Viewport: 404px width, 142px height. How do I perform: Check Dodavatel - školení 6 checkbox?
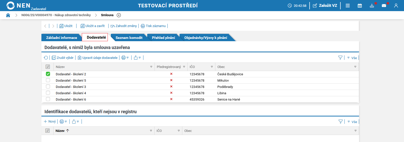[48, 99]
